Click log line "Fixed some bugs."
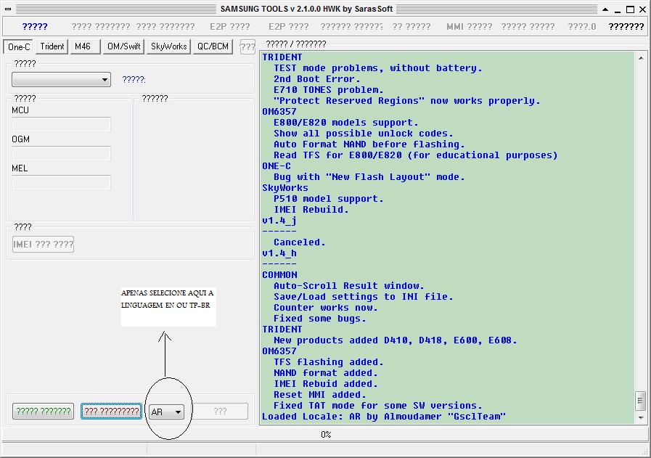 coord(319,319)
